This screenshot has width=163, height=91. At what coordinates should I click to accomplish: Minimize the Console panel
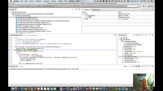pyautogui.click(x=150, y=66)
